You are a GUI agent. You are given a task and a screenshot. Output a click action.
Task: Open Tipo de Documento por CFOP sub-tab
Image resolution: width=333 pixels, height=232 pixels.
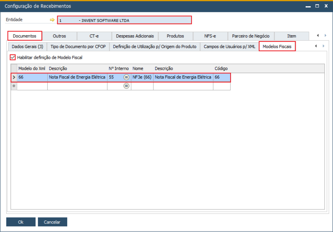[x=78, y=47]
